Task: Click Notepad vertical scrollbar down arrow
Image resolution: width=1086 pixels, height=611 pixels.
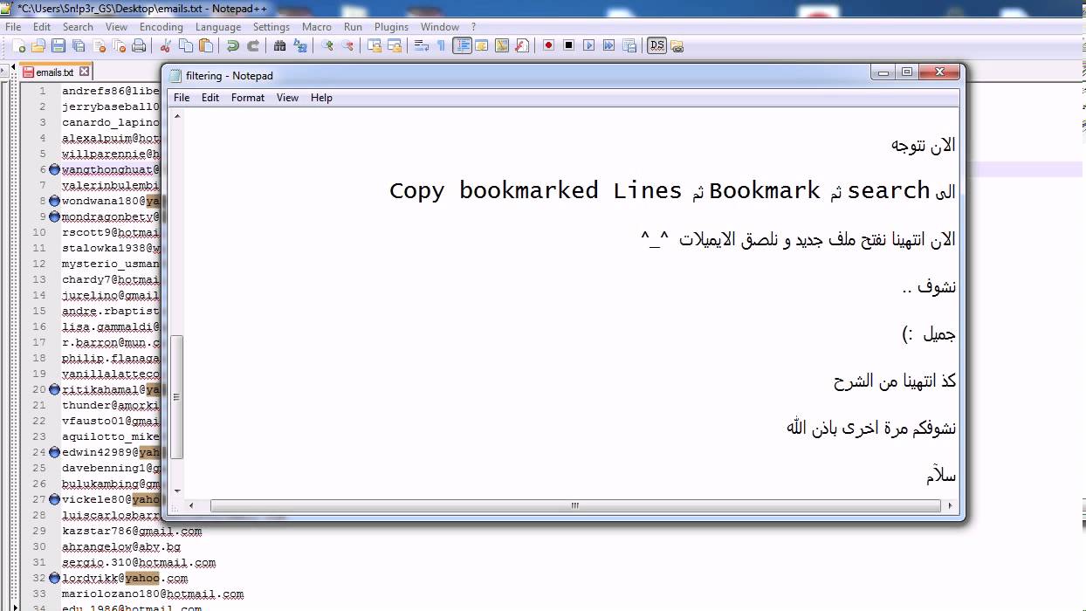Action: pos(177,491)
